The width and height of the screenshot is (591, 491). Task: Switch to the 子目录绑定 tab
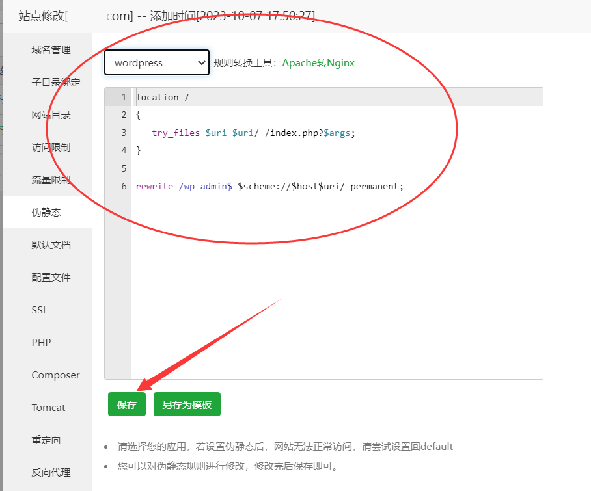point(56,83)
